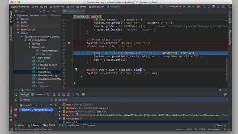Screen dimensions: 238x134
Task: Click the Frames filter funnel icon
Action: (x=51, y=105)
